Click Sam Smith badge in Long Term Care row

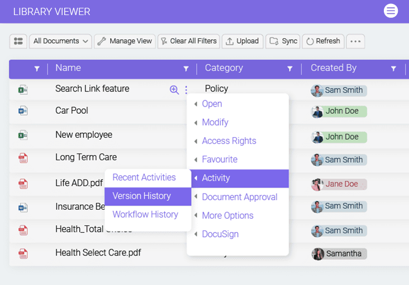click(339, 160)
